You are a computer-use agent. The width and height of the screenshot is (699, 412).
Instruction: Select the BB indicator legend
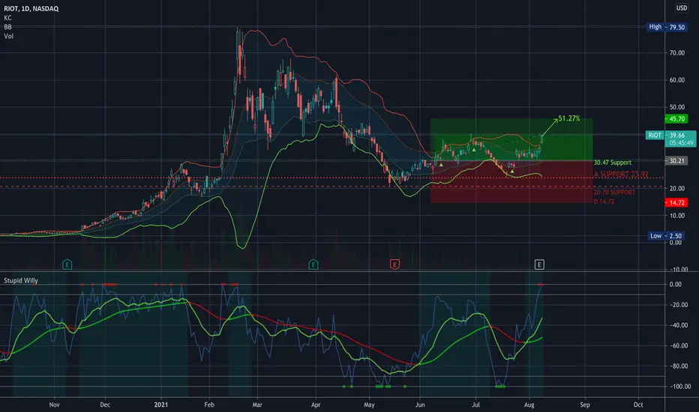point(7,27)
